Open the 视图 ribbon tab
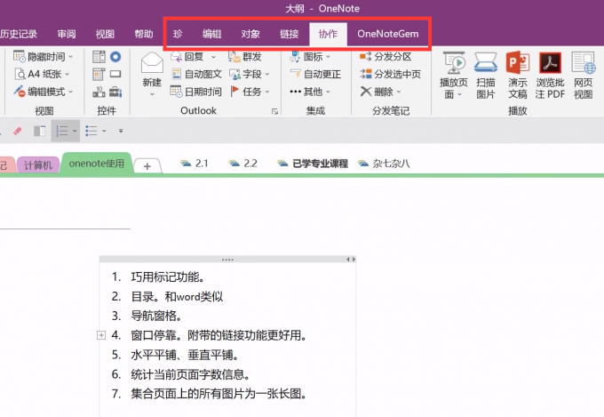Screen dimensions: 604x417 105,34
